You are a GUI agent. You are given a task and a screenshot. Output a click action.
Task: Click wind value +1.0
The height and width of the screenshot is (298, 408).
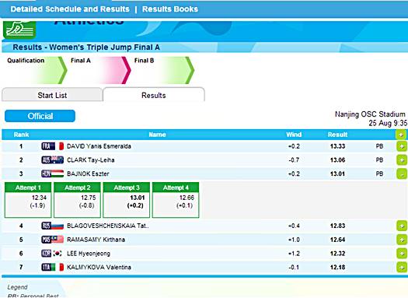pyautogui.click(x=294, y=240)
